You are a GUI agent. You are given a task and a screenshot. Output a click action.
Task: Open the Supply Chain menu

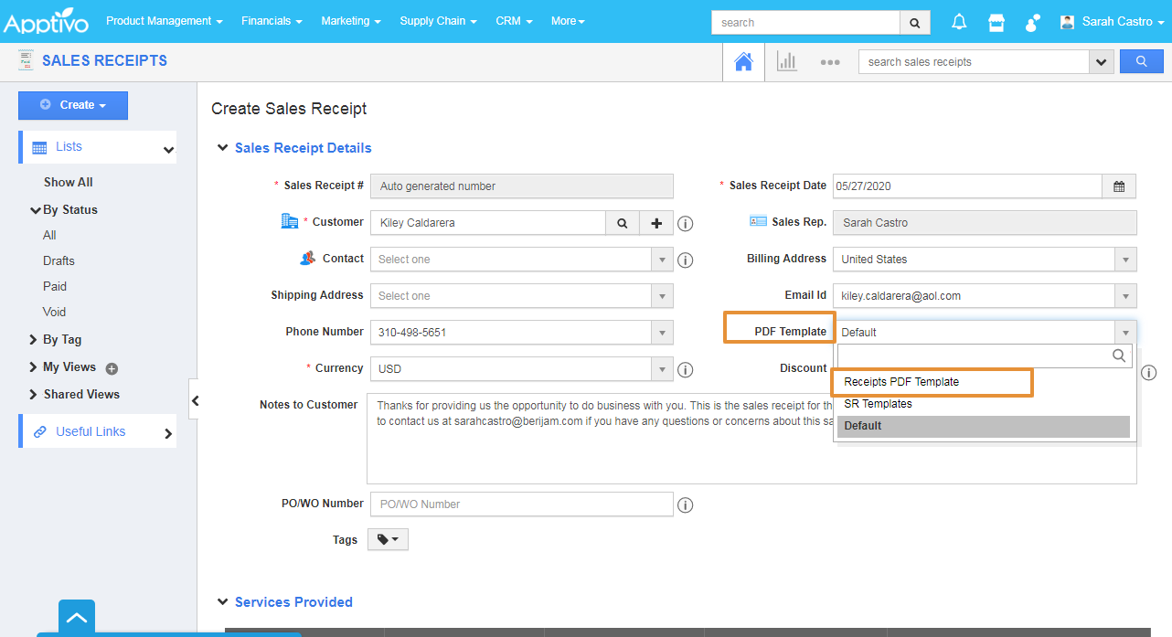tap(438, 21)
